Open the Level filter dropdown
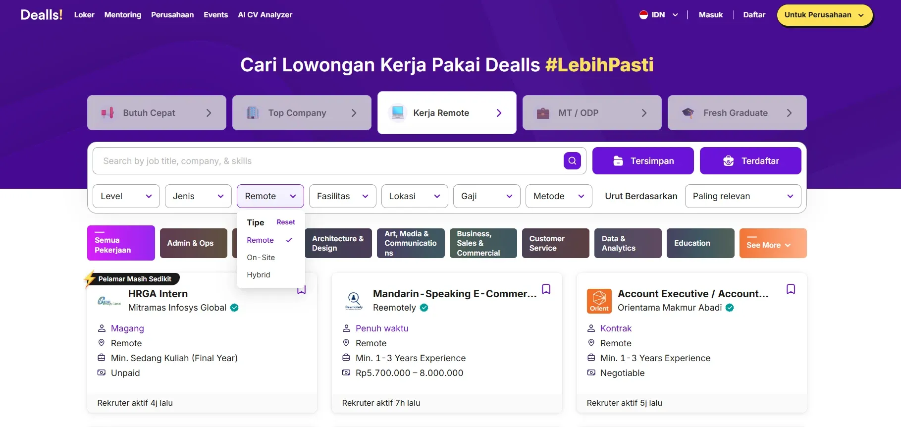 126,196
